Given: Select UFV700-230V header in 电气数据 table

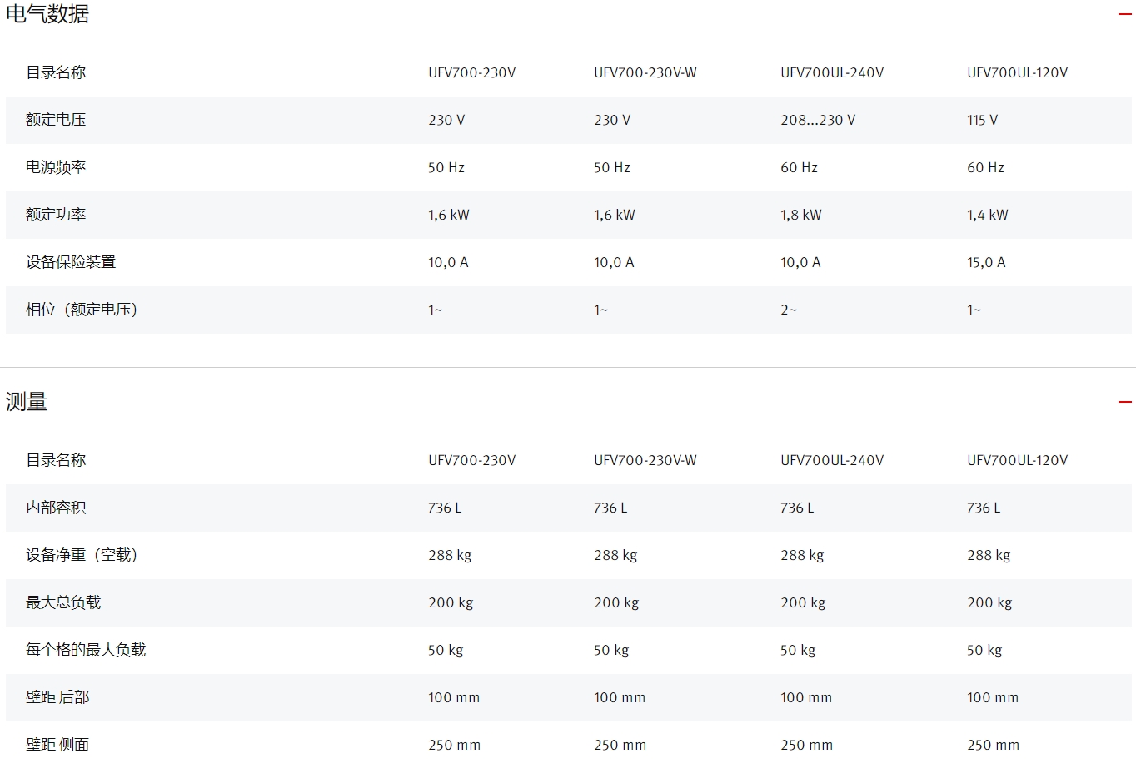Looking at the screenshot, I should (472, 72).
